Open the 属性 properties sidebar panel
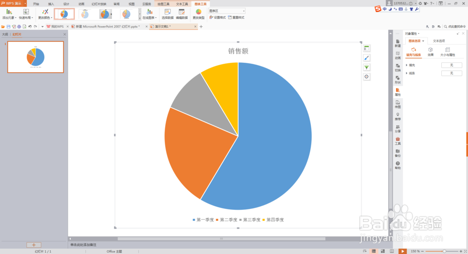Image resolution: width=468 pixels, height=254 pixels. pyautogui.click(x=397, y=92)
